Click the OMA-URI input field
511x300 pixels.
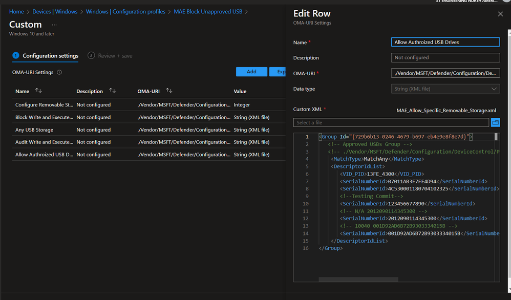445,73
